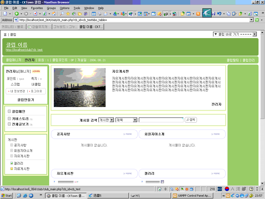
Task: Click the browser Back arrow button
Action: coord(17,14)
